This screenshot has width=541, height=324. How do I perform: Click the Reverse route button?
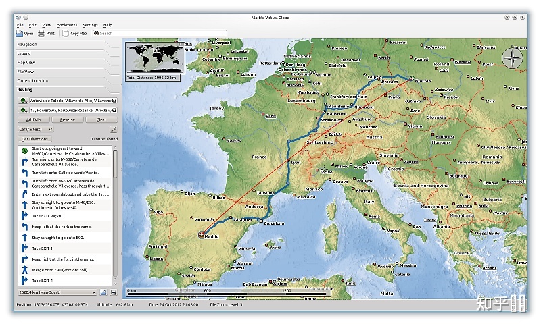[x=67, y=120]
